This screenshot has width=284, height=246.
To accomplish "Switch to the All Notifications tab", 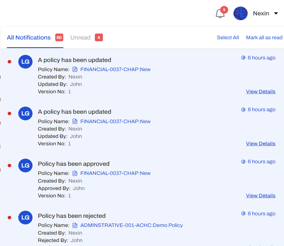I will (x=29, y=38).
